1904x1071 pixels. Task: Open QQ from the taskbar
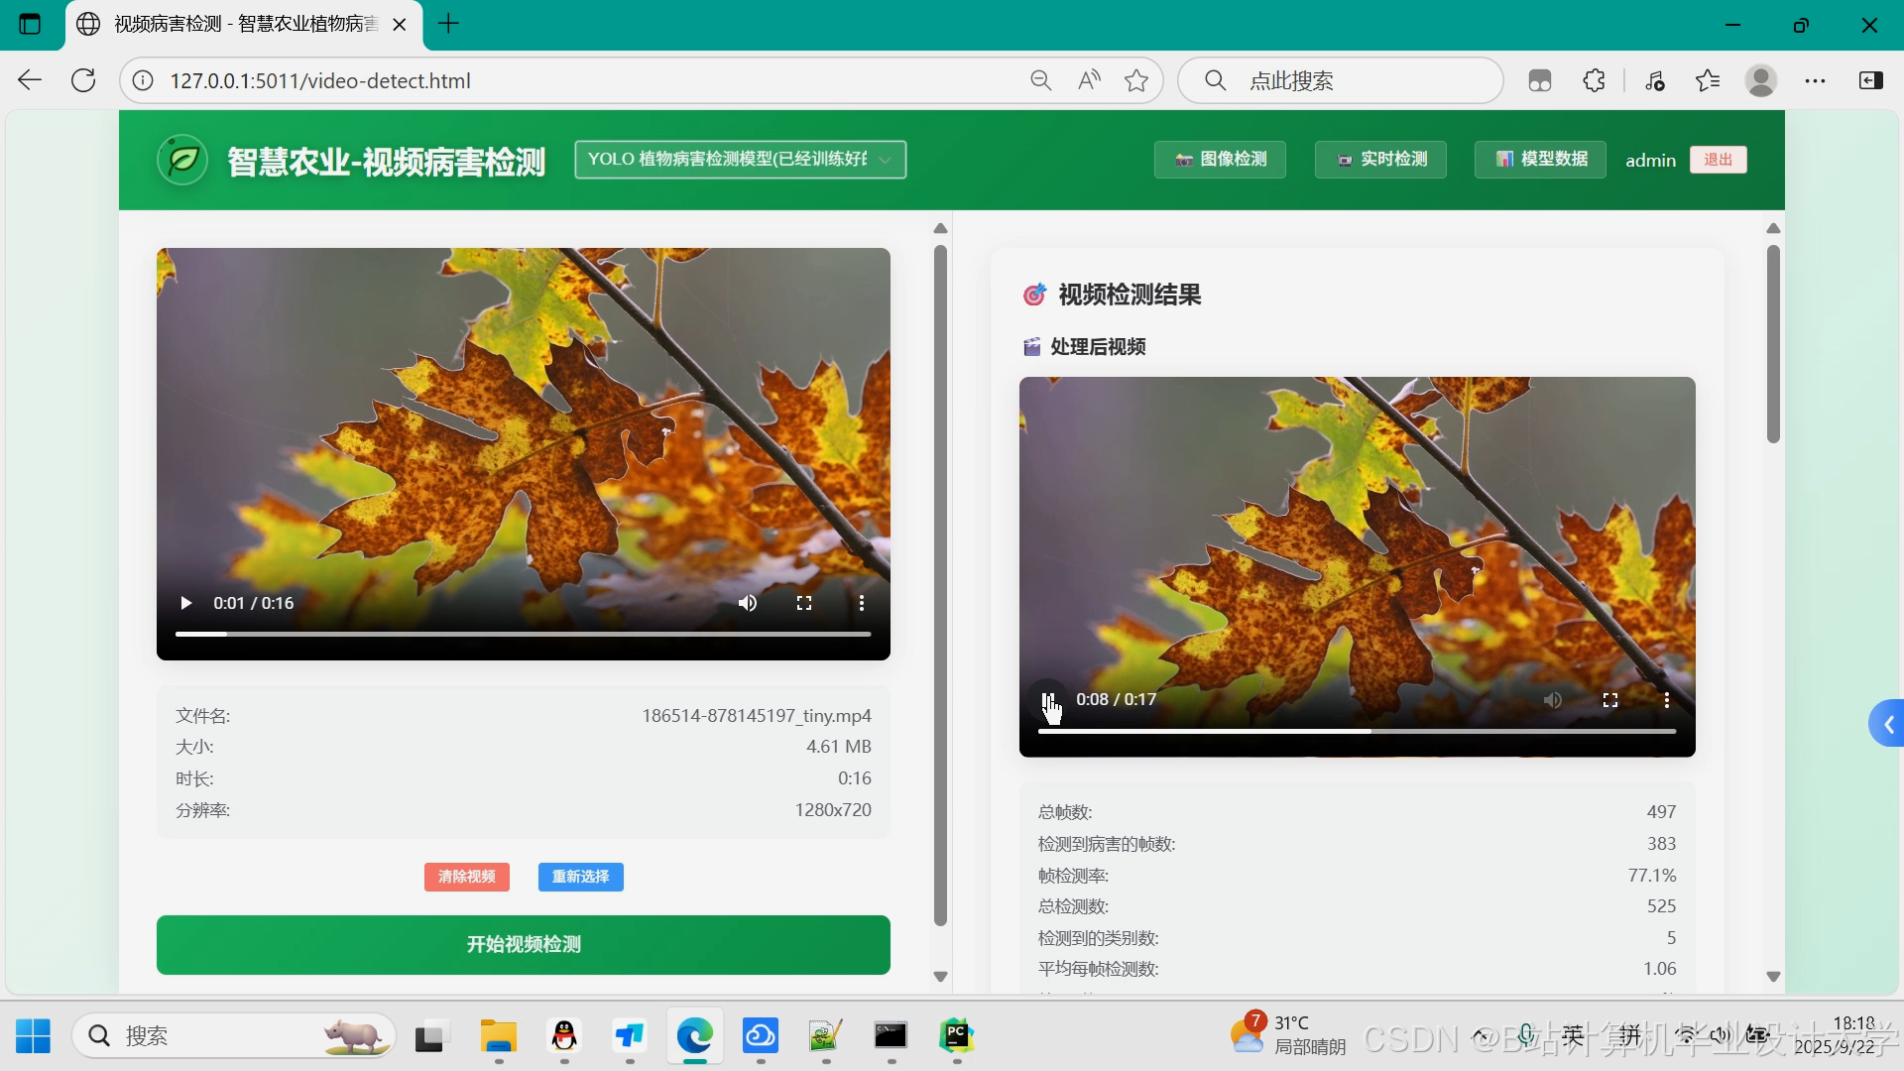pos(563,1037)
